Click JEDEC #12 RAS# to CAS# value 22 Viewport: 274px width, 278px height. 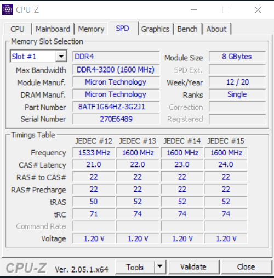pos(94,177)
